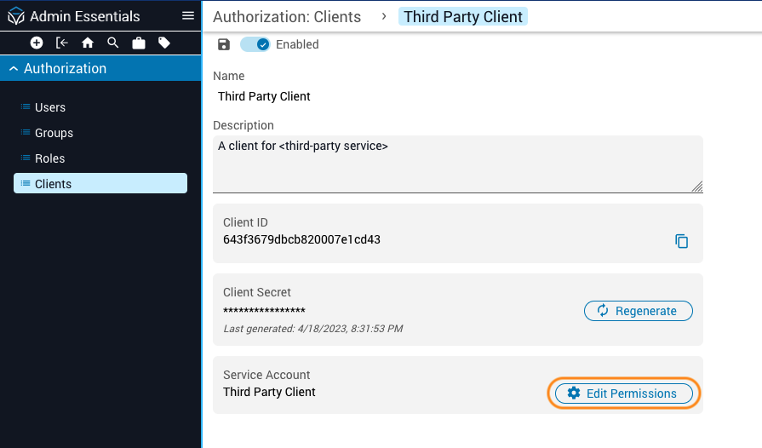Click the 'Authorization: Clients' breadcrumb

click(x=287, y=17)
